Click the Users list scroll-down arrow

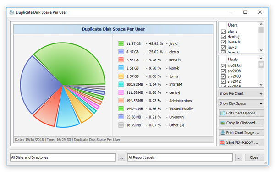point(261,50)
